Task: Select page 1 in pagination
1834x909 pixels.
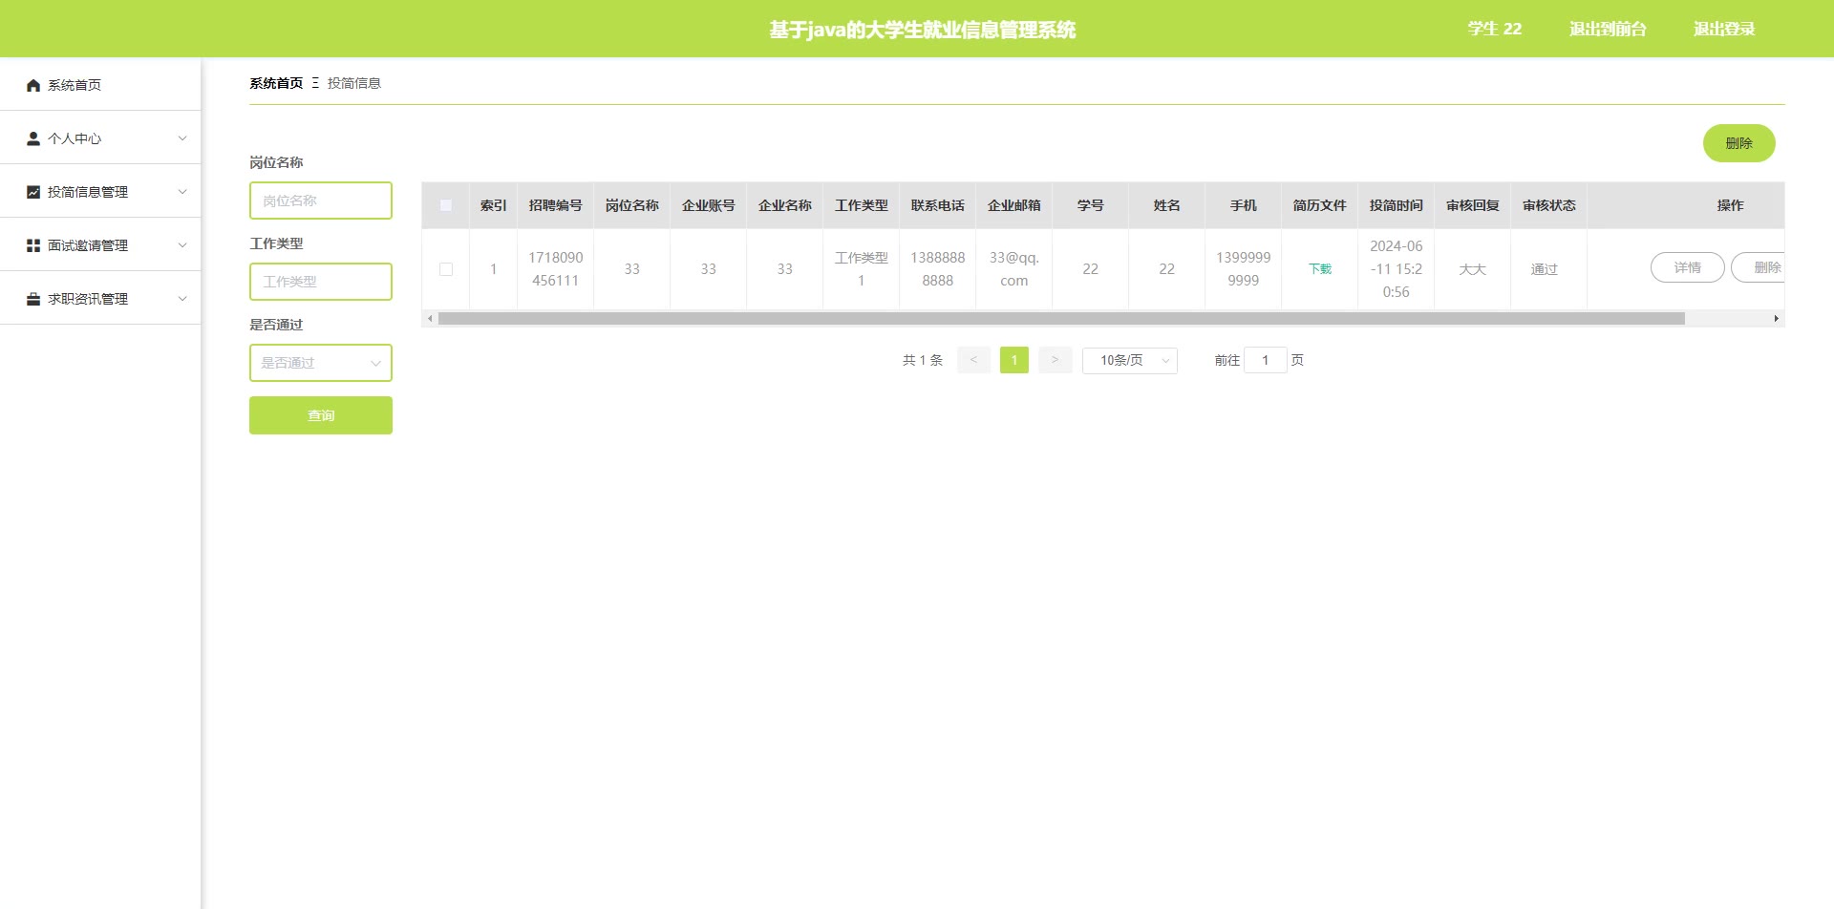Action: point(1014,360)
